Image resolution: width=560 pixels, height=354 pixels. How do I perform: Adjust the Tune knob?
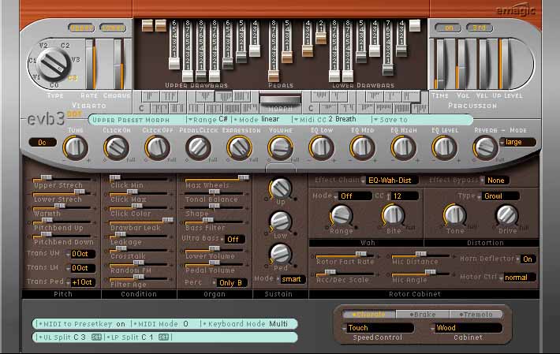point(76,147)
